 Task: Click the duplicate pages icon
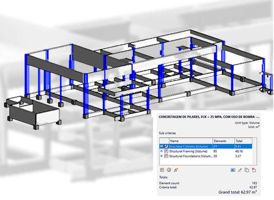pyautogui.click(x=247, y=170)
